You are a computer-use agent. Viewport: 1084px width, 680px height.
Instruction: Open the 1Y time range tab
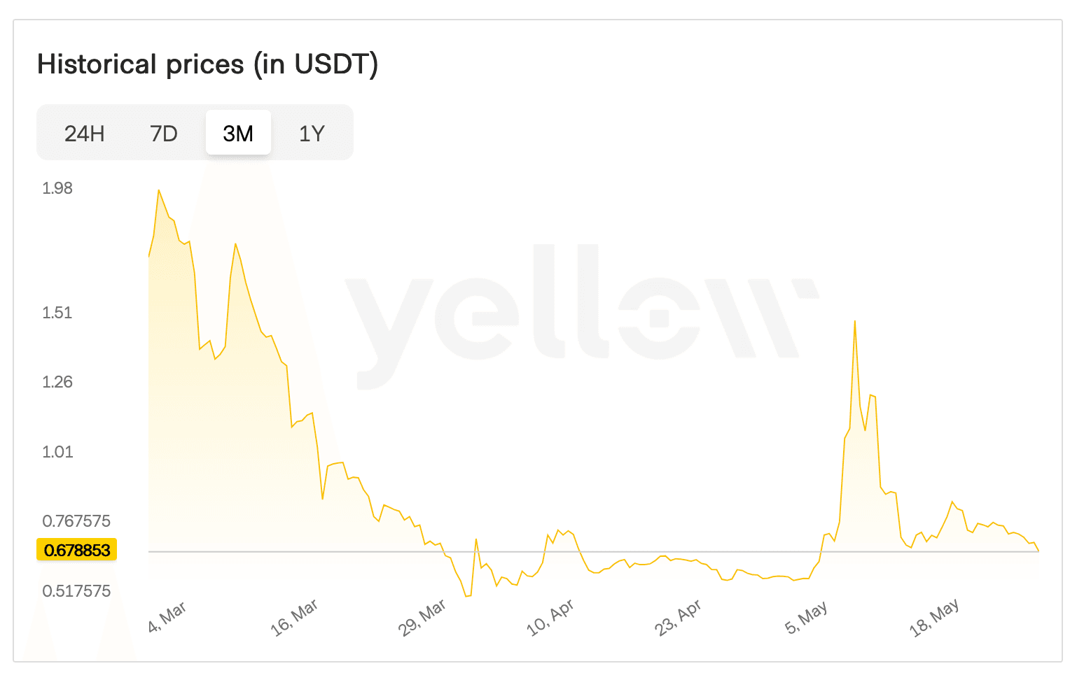[x=312, y=133]
